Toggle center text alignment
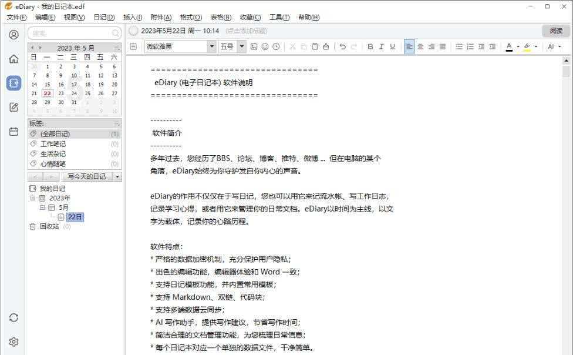The image size is (573, 355). [420, 46]
